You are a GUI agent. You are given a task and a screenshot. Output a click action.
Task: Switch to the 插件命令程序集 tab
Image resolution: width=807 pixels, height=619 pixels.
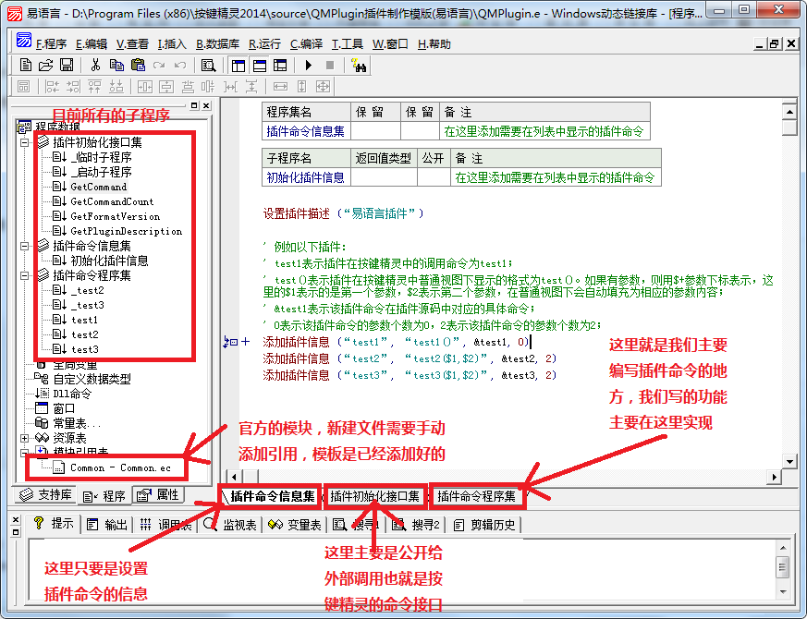point(477,496)
